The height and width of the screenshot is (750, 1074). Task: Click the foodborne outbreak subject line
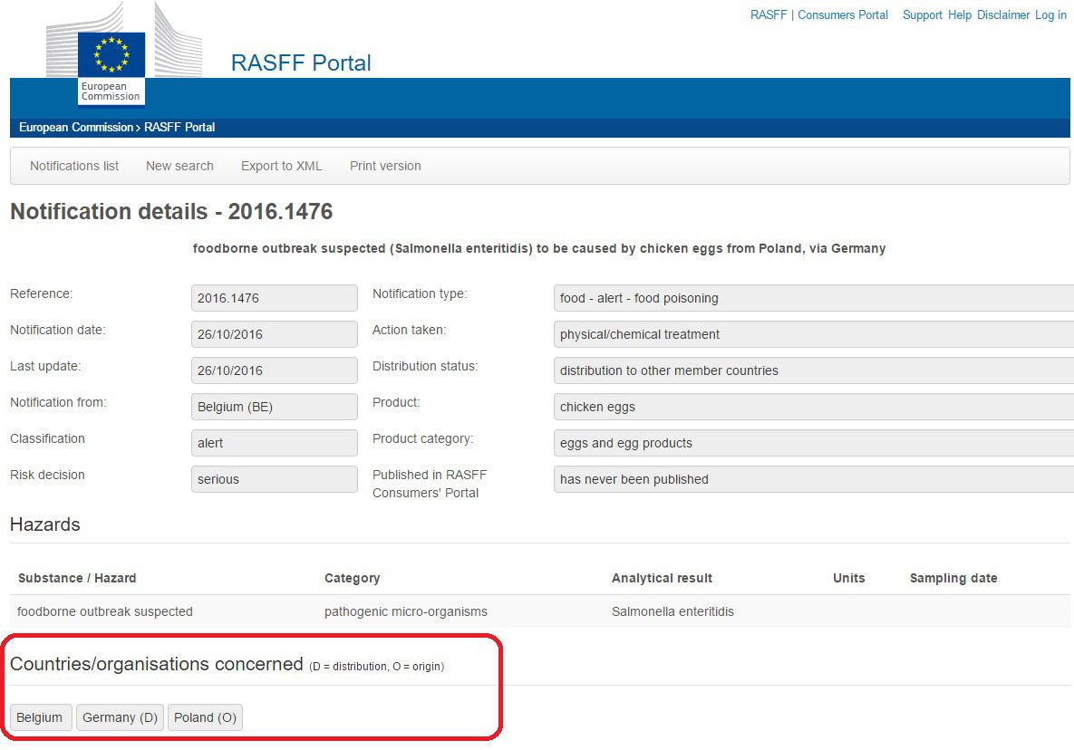point(539,248)
